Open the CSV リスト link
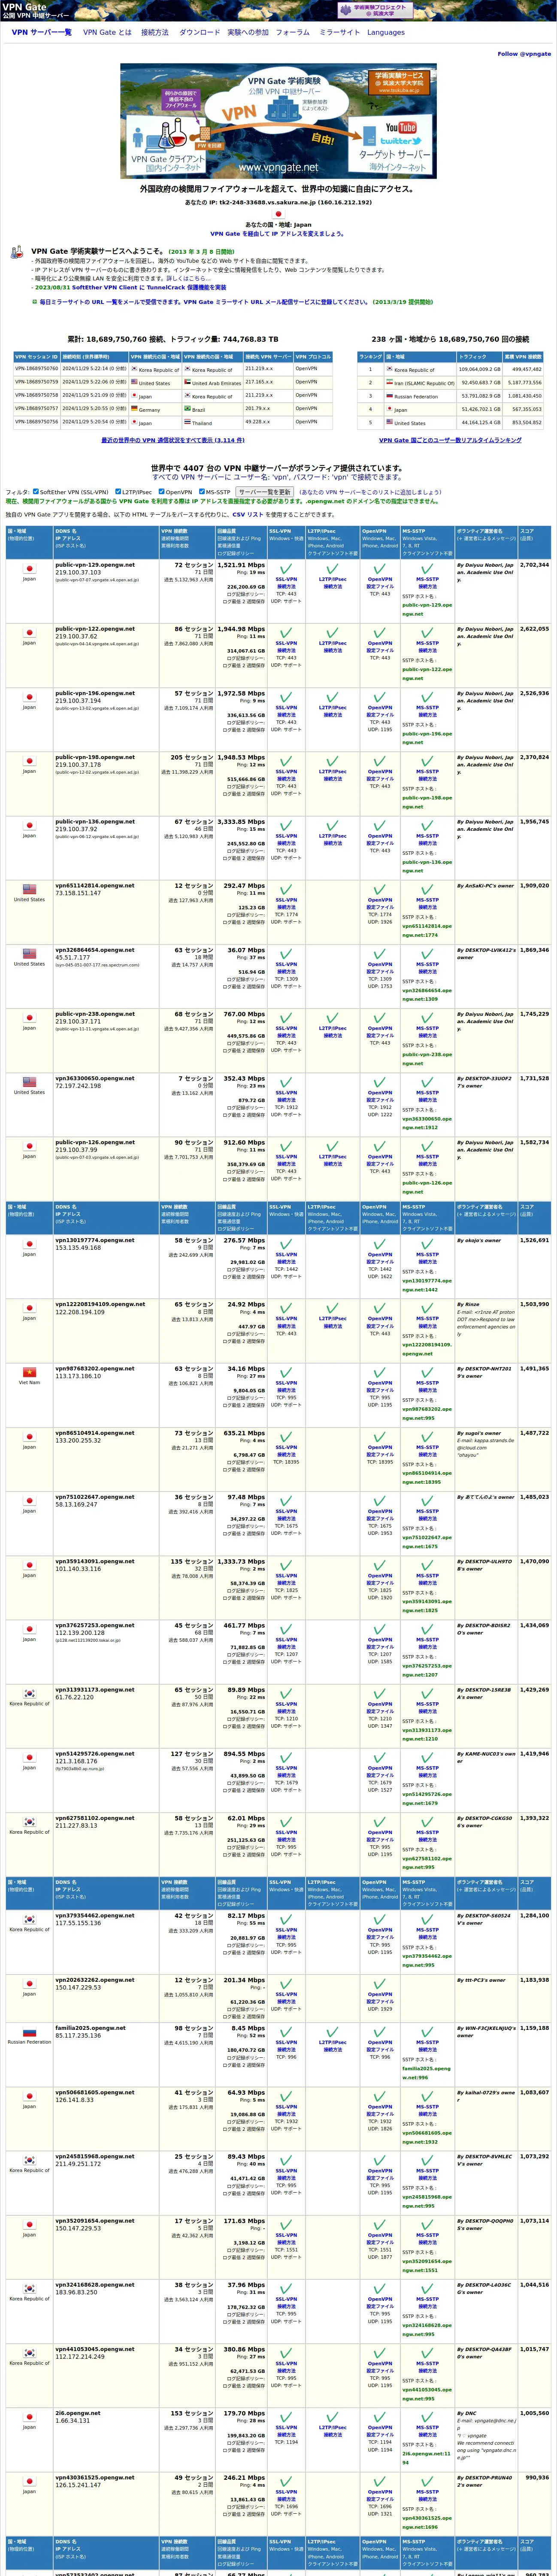 pos(248,515)
